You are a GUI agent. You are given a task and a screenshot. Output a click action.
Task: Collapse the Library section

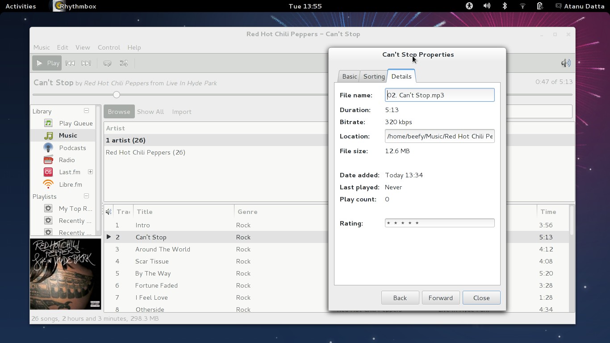tap(86, 111)
